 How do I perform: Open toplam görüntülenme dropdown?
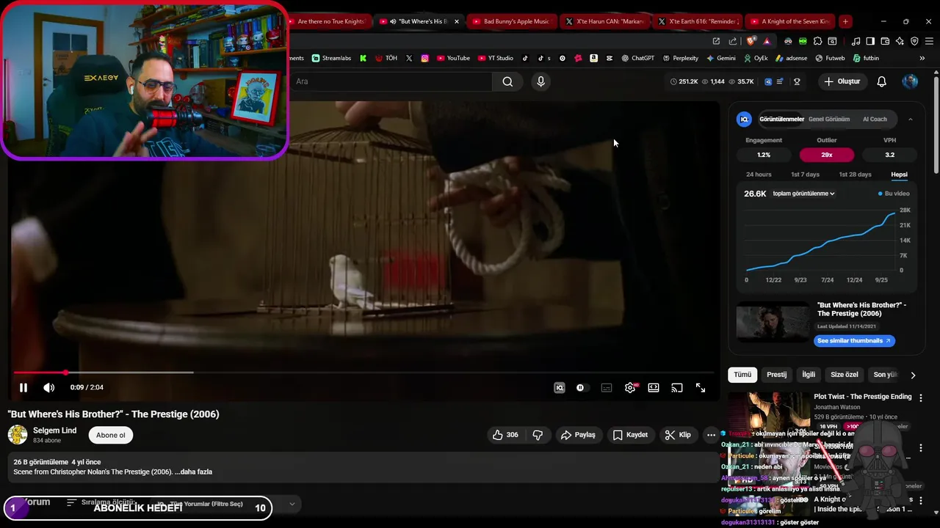803,194
